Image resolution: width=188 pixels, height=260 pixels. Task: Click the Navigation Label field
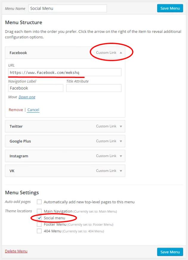point(35,88)
